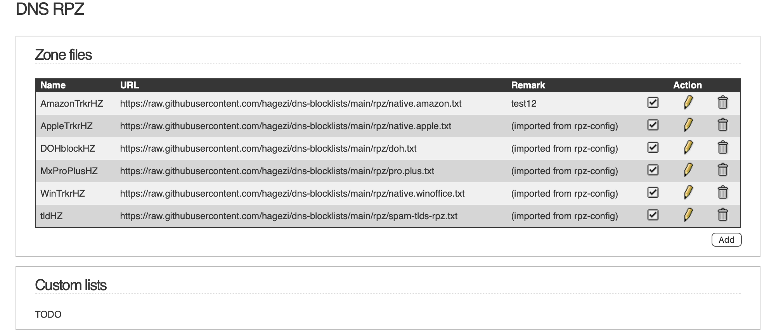Screen dimensions: 776x332
Task: Toggle the tldHZ enabled checkbox
Action: tap(653, 215)
